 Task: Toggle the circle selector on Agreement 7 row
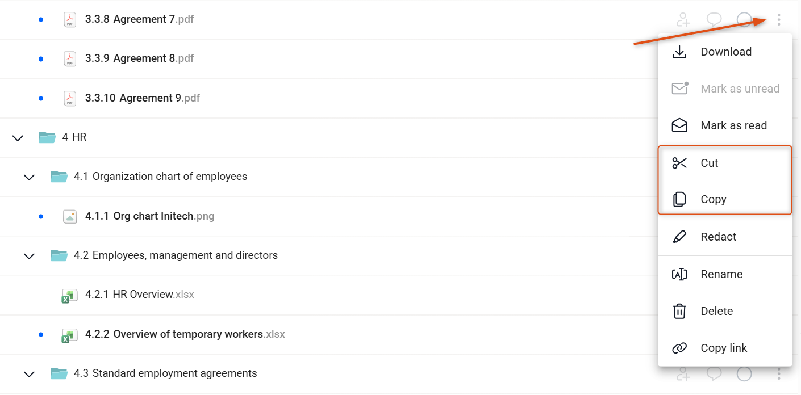(744, 20)
